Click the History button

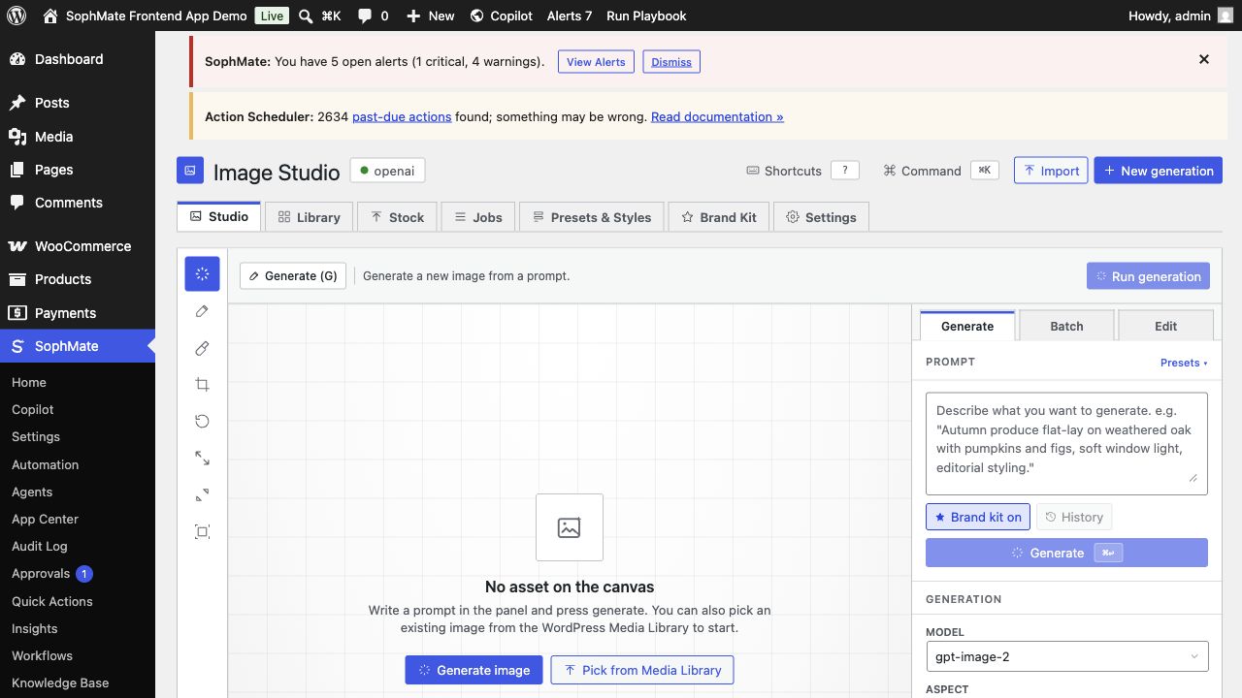1074,517
